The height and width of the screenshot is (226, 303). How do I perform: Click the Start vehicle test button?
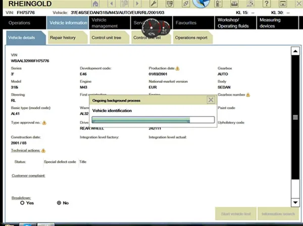(236, 214)
